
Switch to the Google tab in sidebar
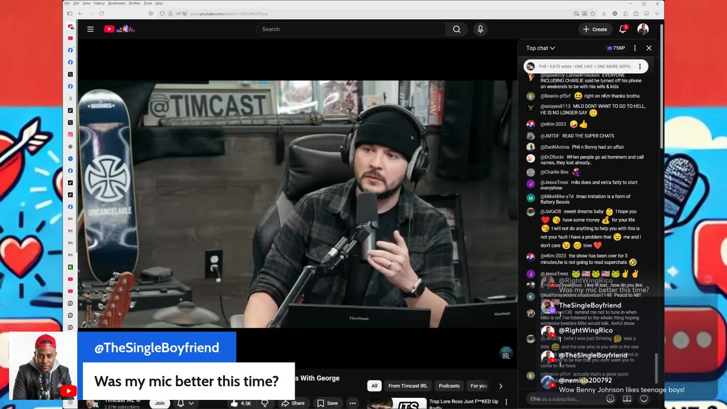pyautogui.click(x=70, y=98)
